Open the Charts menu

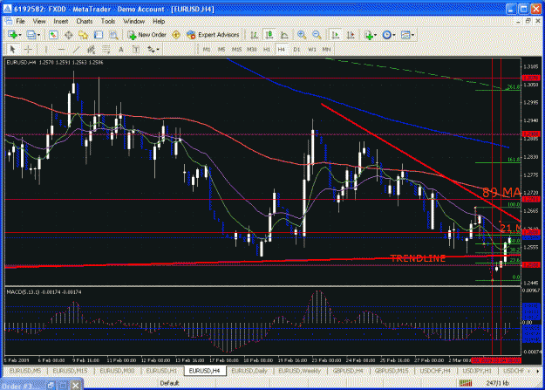point(85,21)
